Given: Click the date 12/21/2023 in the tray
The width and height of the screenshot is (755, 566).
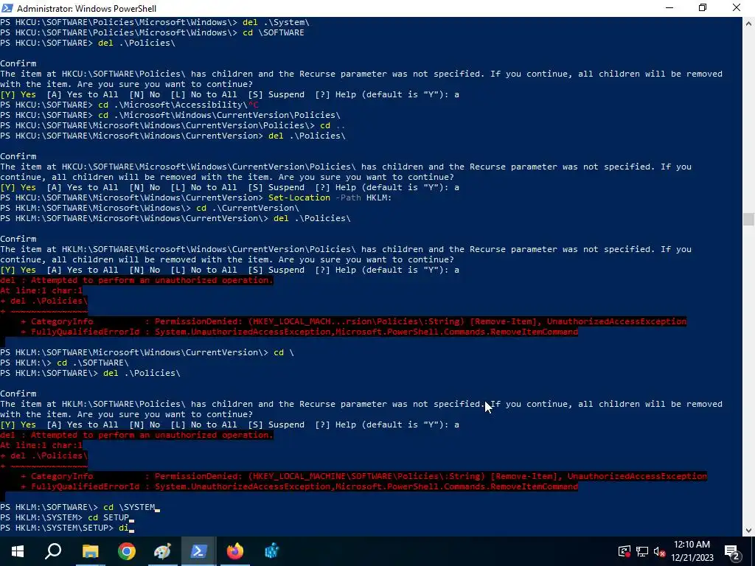Looking at the screenshot, I should [x=692, y=558].
